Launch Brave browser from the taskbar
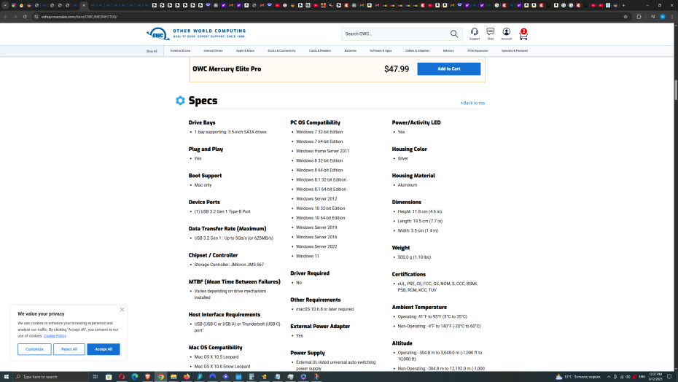Viewport: 678px width, 382px height. (147, 377)
